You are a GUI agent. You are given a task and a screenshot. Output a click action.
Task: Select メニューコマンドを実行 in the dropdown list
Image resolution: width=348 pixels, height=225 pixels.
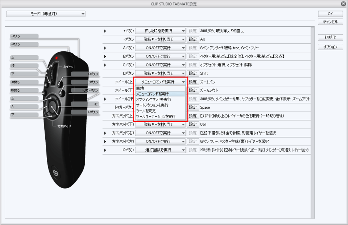pos(160,94)
